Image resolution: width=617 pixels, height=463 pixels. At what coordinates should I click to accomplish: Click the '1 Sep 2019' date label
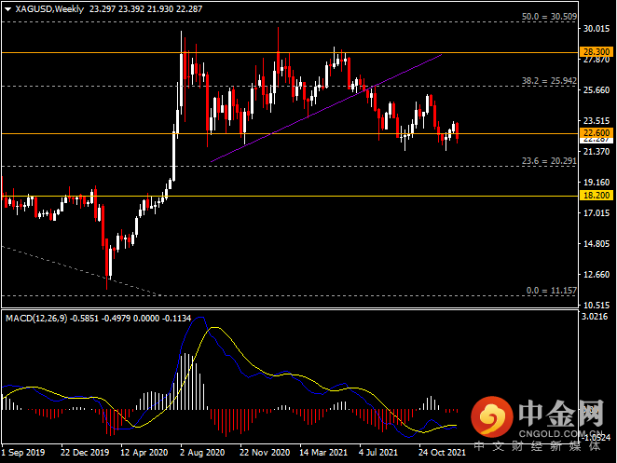[23, 453]
